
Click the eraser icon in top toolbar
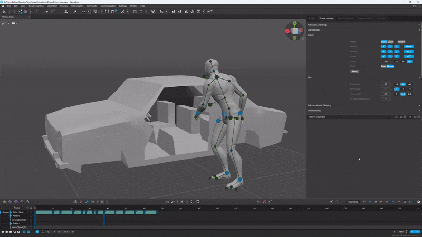(x=75, y=11)
